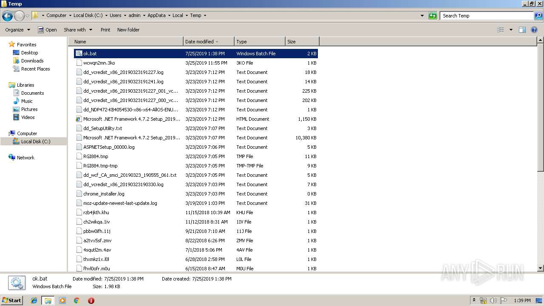Open Windows Media Player taskbar icon

point(62,300)
